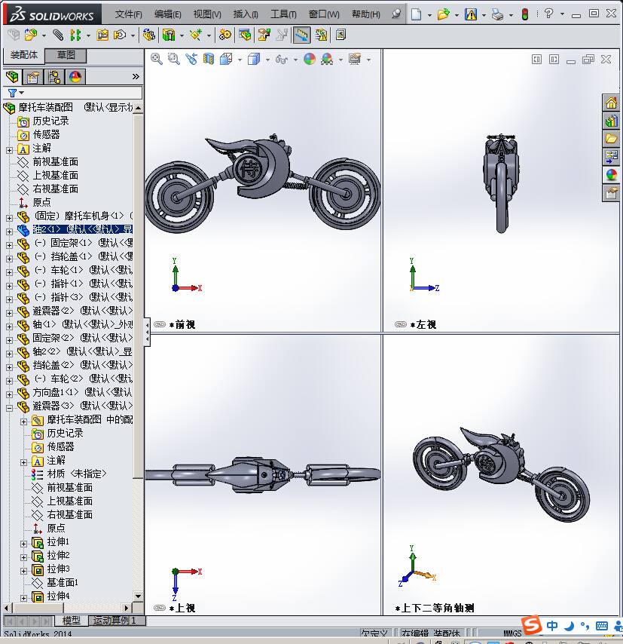This screenshot has height=644, width=623.
Task: Open the View Palette icon in task pane
Action: click(611, 157)
